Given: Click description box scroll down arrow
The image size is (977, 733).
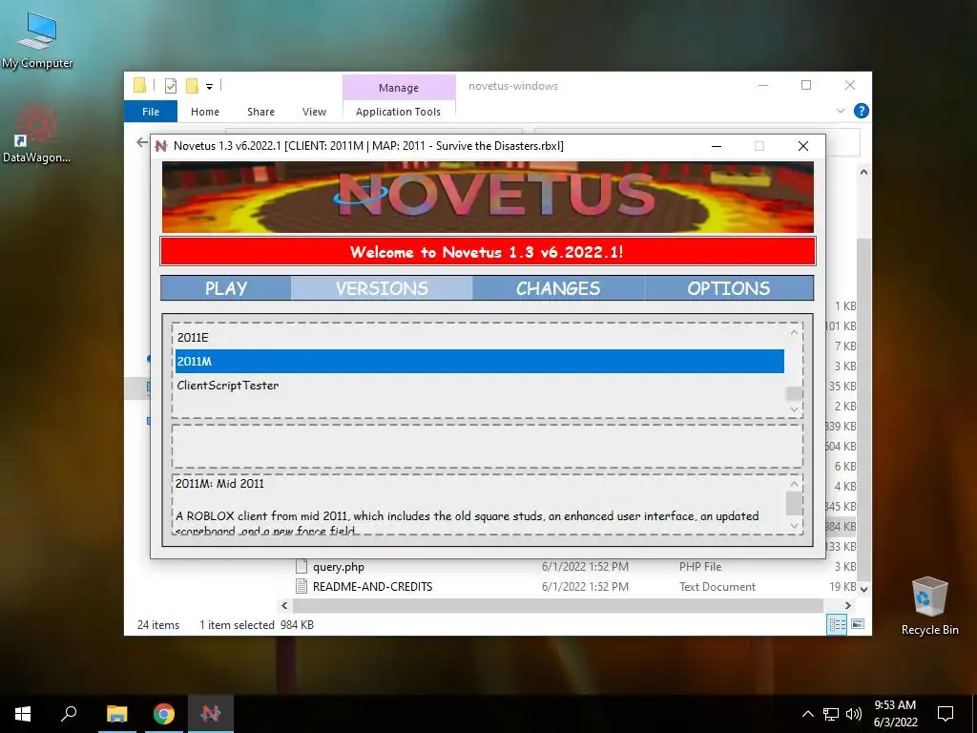Looking at the screenshot, I should tap(794, 525).
